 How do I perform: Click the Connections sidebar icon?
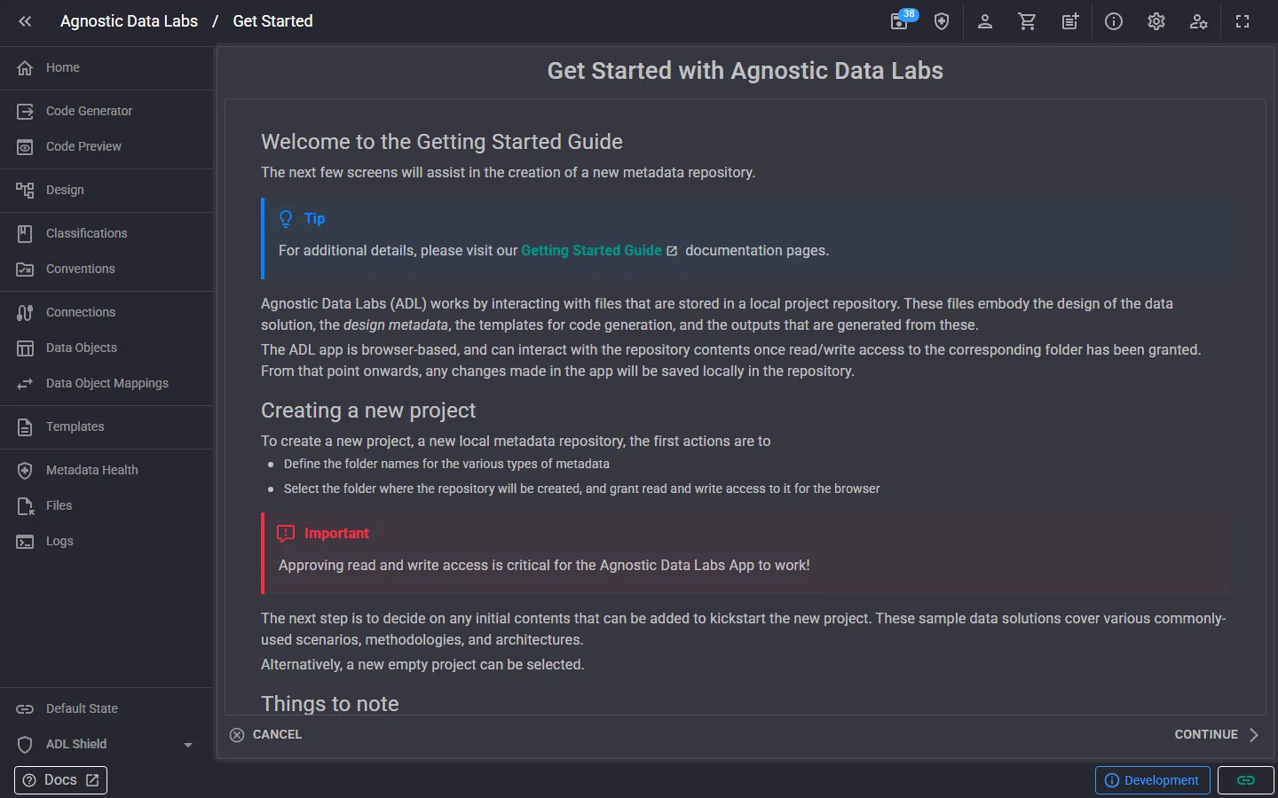pos(25,312)
